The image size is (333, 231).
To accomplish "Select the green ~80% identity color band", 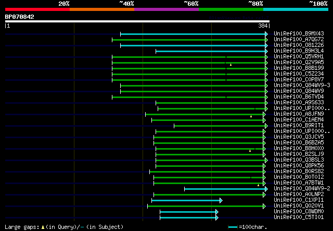I will click(231, 9).
